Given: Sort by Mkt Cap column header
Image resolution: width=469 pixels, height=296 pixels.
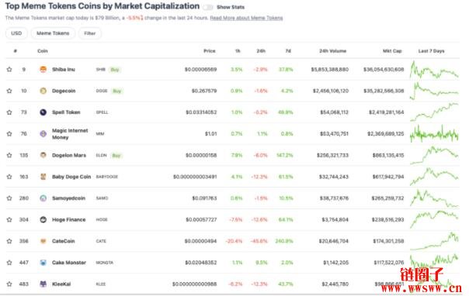Looking at the screenshot, I should (392, 51).
